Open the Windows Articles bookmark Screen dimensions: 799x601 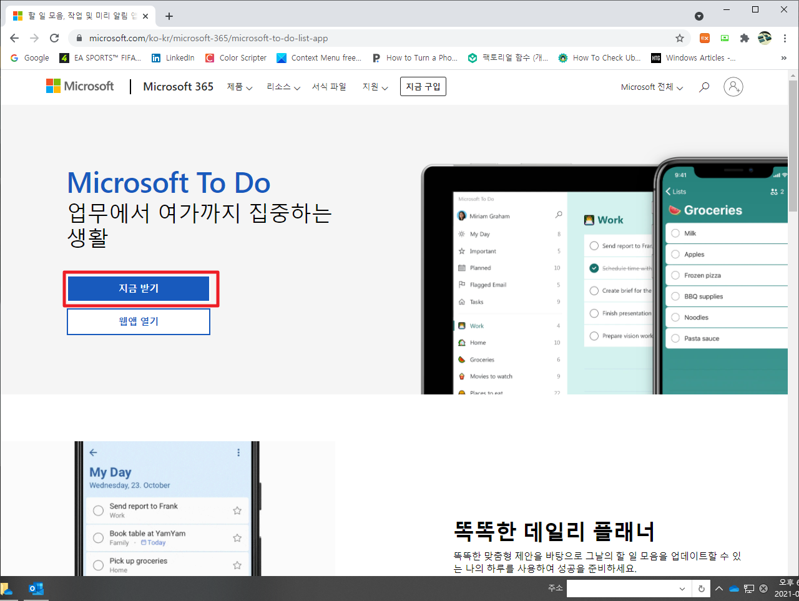[x=694, y=58]
